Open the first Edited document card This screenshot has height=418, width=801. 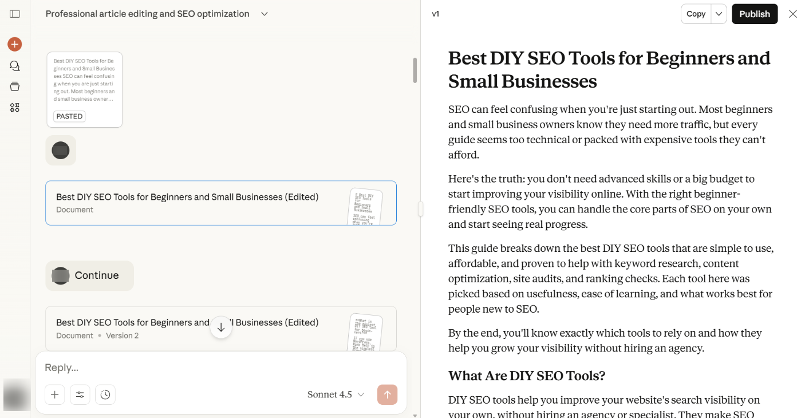tap(220, 203)
